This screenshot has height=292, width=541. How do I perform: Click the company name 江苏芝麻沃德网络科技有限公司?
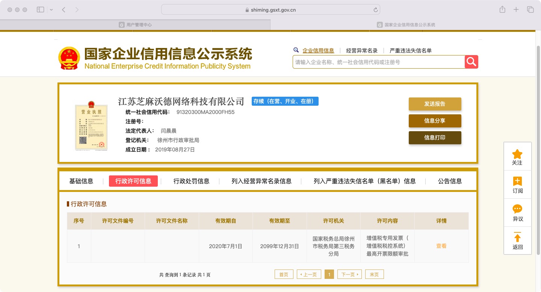click(x=181, y=101)
